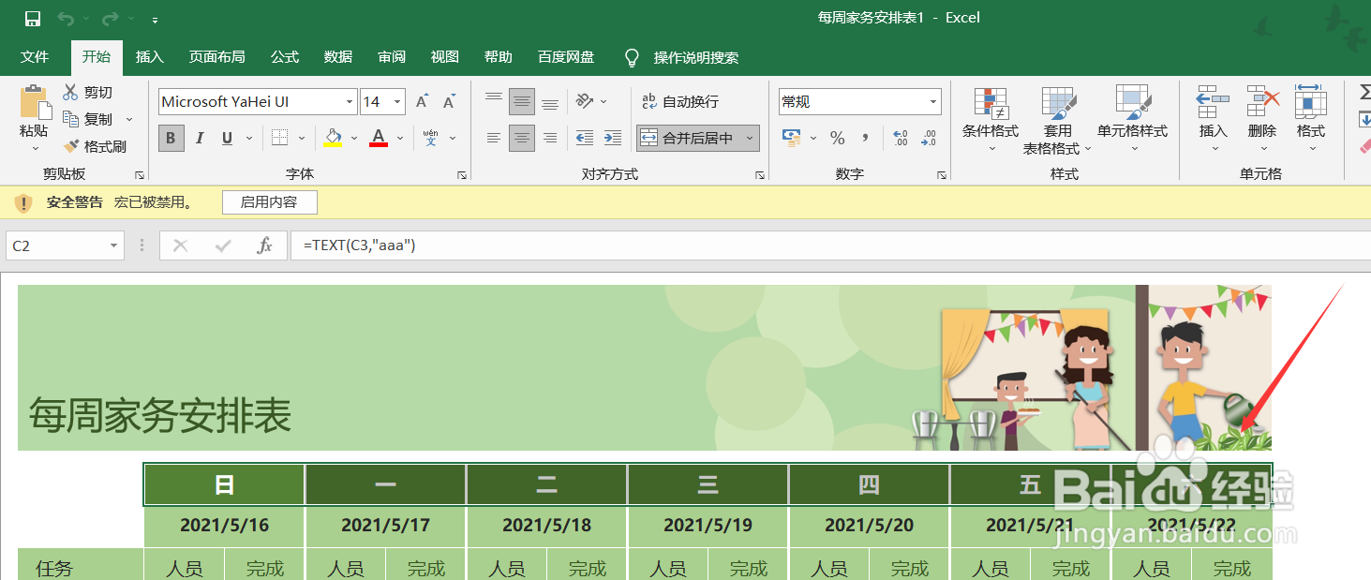Toggle bold formatting

(x=171, y=138)
